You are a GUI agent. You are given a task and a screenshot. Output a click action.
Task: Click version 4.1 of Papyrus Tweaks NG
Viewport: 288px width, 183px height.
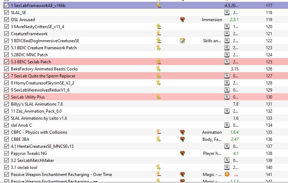(236, 153)
